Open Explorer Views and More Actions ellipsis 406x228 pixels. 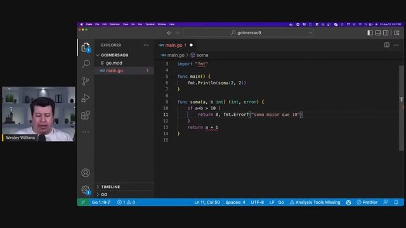pos(146,45)
